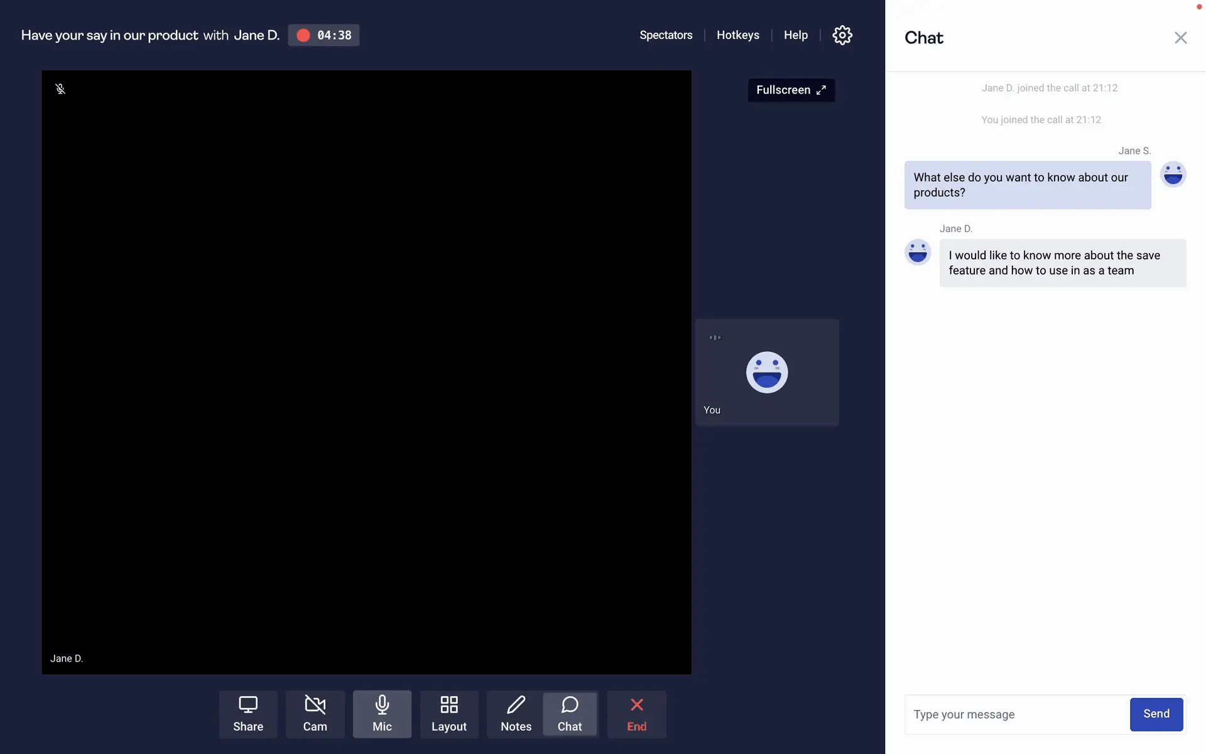Click the muted mic icon on Jane's video

point(60,89)
